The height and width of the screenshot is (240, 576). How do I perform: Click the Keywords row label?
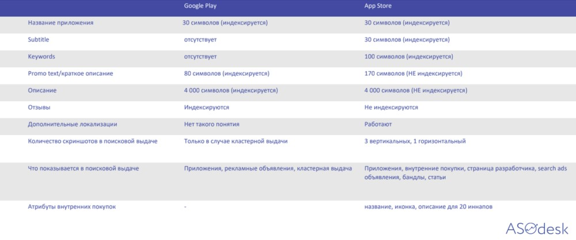click(x=41, y=57)
